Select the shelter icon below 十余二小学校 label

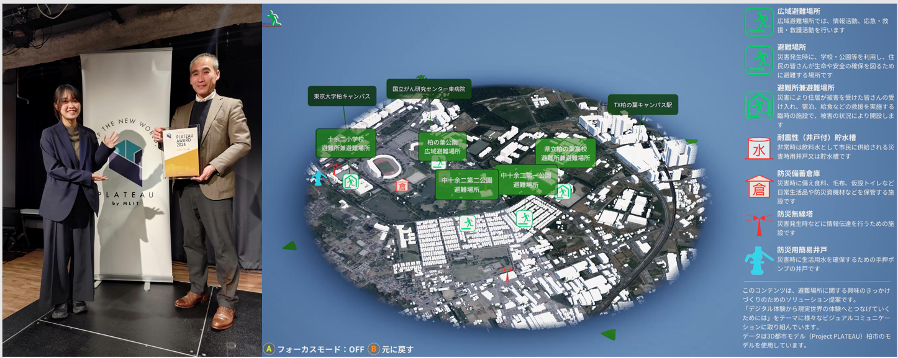coord(351,182)
